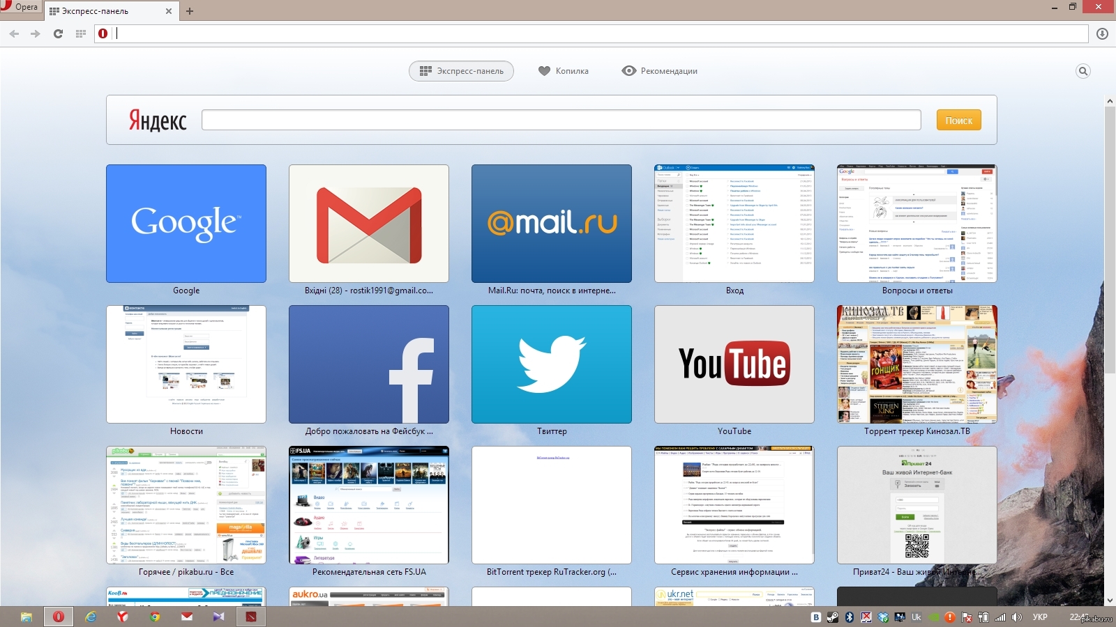The height and width of the screenshot is (627, 1116).
Task: Switch to Рекомендации section
Action: coord(660,71)
